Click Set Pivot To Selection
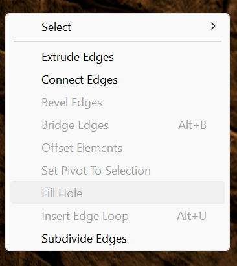The height and width of the screenshot is (266, 237). point(117,171)
